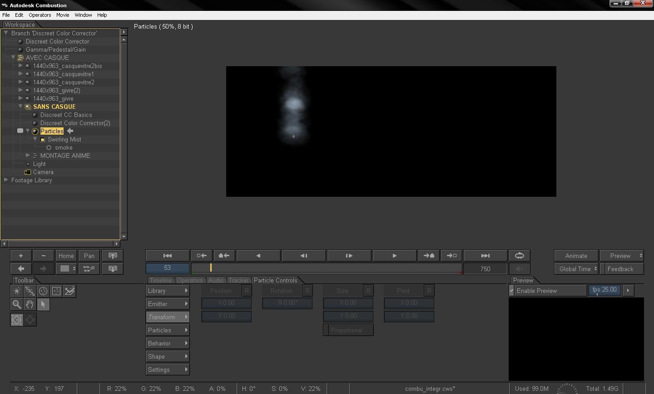This screenshot has width=654, height=394.
Task: Click the fps 25.00 slider field
Action: coord(604,290)
